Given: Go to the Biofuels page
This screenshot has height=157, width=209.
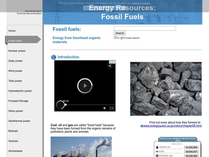Looking at the screenshot, I should 13,131.
